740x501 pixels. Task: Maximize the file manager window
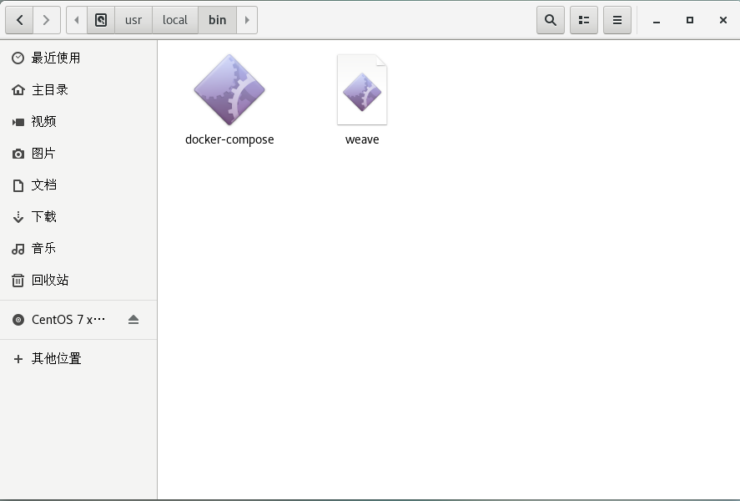[x=689, y=20]
